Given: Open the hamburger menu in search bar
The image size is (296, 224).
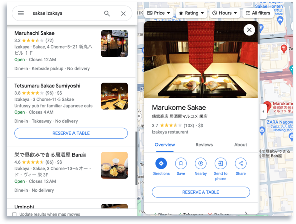Looking at the screenshot, I should coord(21,13).
